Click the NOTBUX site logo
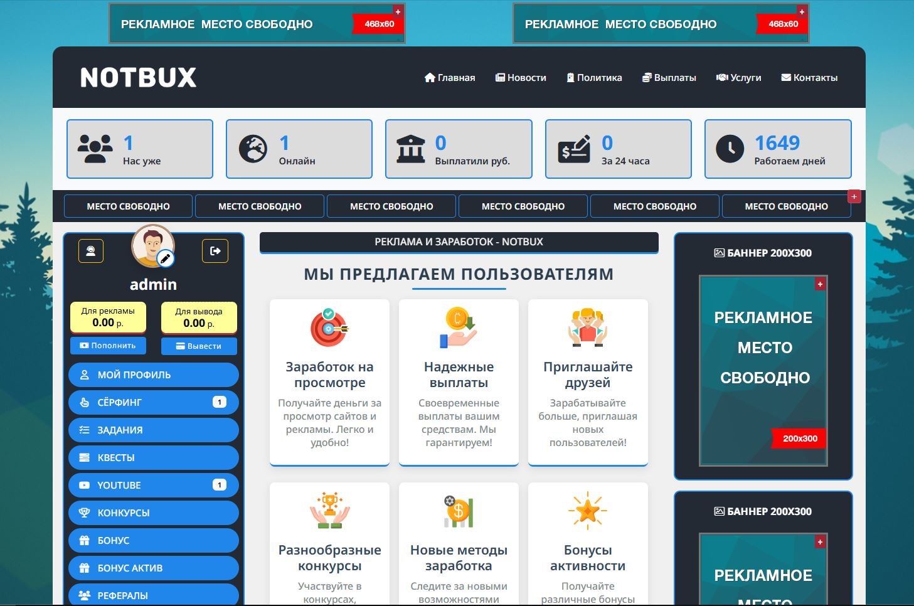Image resolution: width=914 pixels, height=606 pixels. pos(139,78)
